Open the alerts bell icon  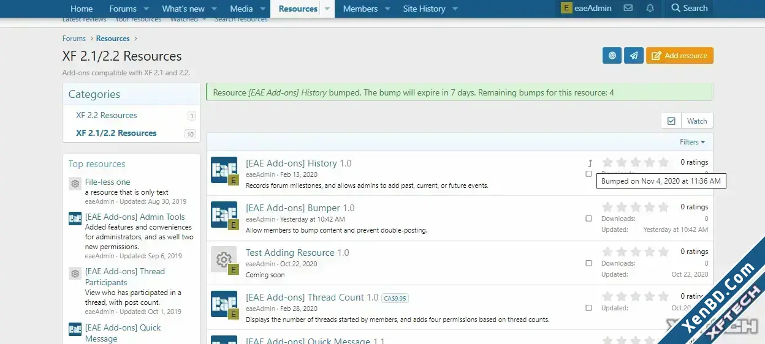(650, 9)
